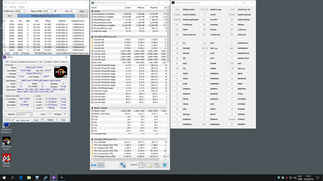Click taskbar search magnifier icon
This screenshot has height=181, width=323.
pos(12,178)
